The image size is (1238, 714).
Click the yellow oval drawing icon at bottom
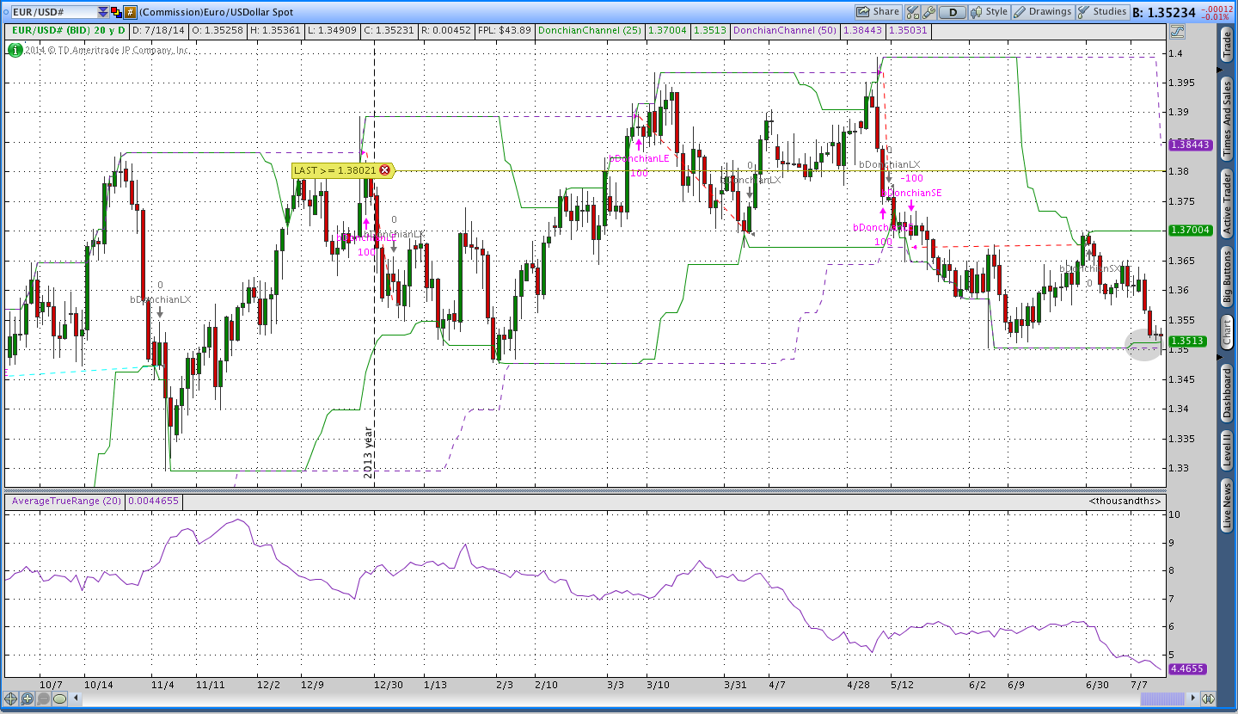(59, 699)
